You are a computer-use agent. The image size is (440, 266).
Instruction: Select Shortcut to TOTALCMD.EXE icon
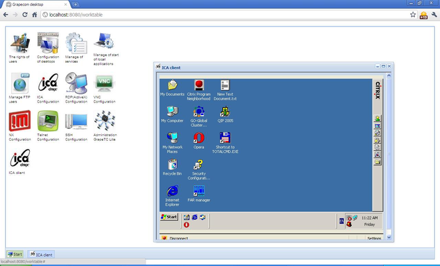tap(225, 138)
